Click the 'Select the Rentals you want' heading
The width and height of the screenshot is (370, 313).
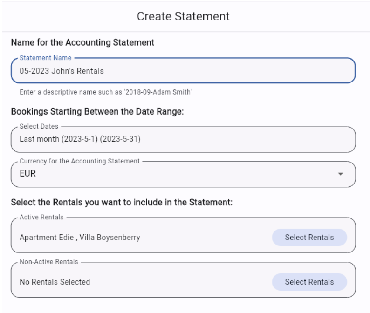click(121, 203)
